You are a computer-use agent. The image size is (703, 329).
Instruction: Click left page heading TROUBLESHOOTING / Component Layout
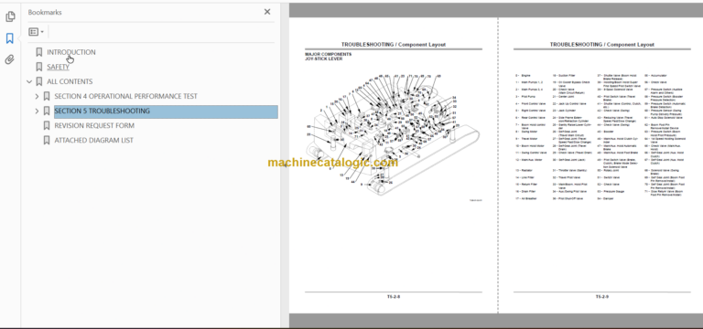394,45
